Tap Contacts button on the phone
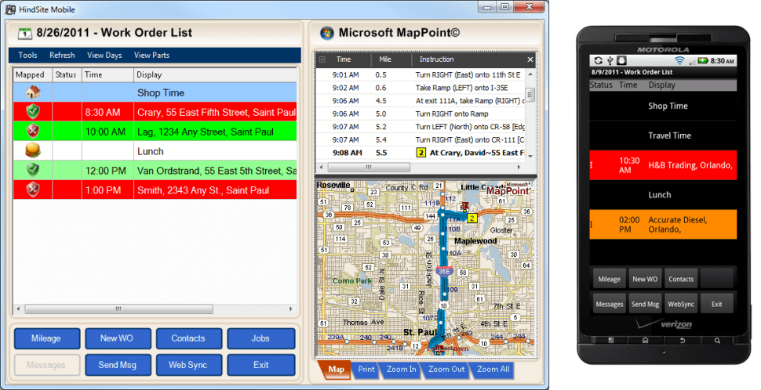 (x=681, y=279)
